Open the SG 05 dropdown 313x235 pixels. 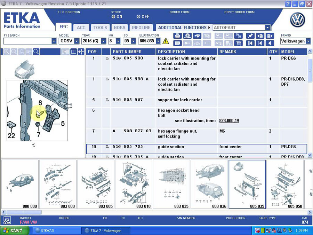[134, 41]
